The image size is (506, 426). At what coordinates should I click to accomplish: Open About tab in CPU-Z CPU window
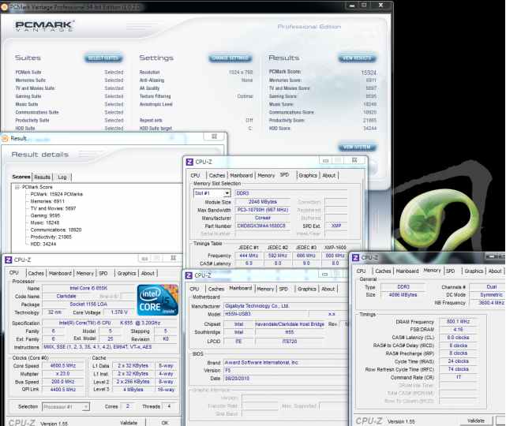coord(148,273)
